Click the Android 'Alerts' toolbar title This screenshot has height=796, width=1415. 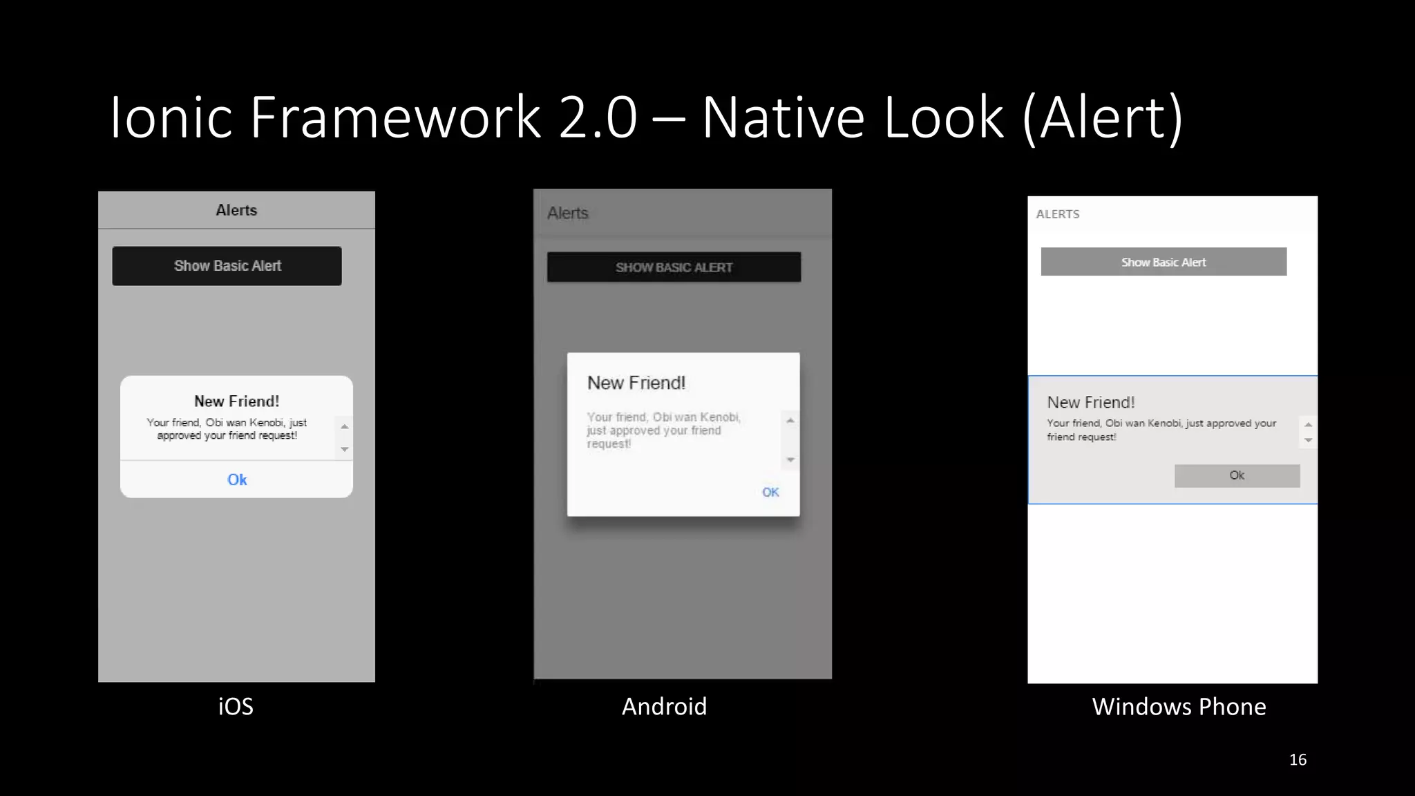click(x=568, y=213)
